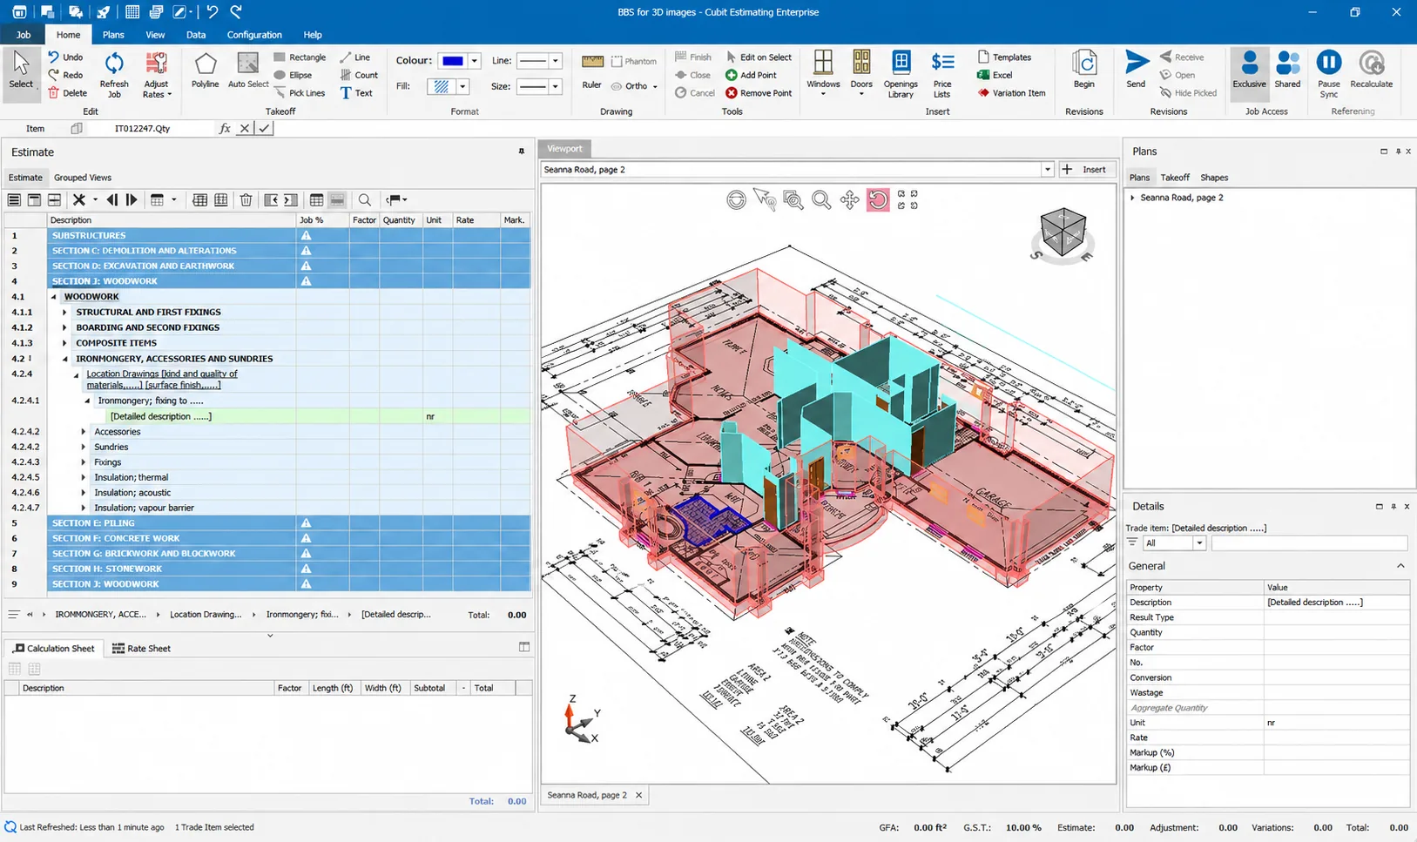Screen dimensions: 1417x842
Task: Toggle Shared job access
Action: [x=1287, y=70]
